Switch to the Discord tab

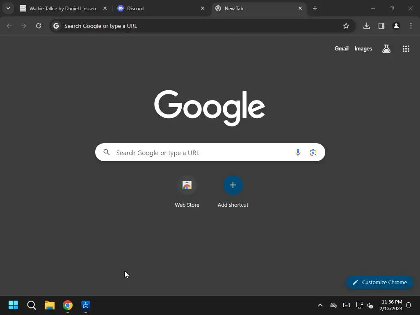pyautogui.click(x=161, y=9)
